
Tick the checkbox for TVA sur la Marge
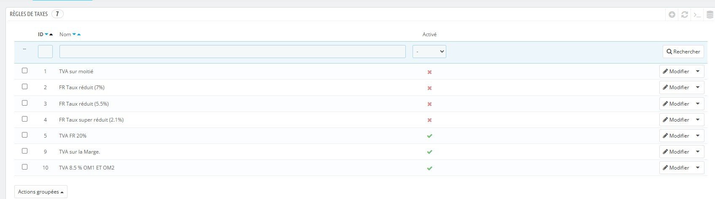24,151
